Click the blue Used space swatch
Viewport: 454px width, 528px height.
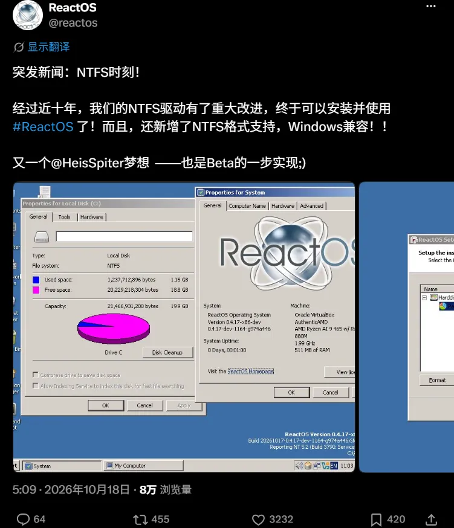(36, 280)
